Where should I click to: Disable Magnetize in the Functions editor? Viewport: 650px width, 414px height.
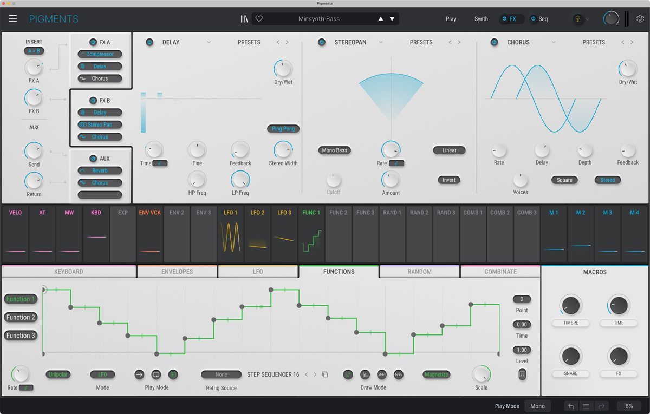pos(436,374)
